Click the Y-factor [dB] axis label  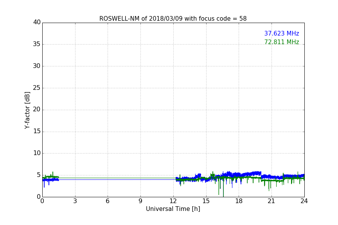(x=27, y=110)
